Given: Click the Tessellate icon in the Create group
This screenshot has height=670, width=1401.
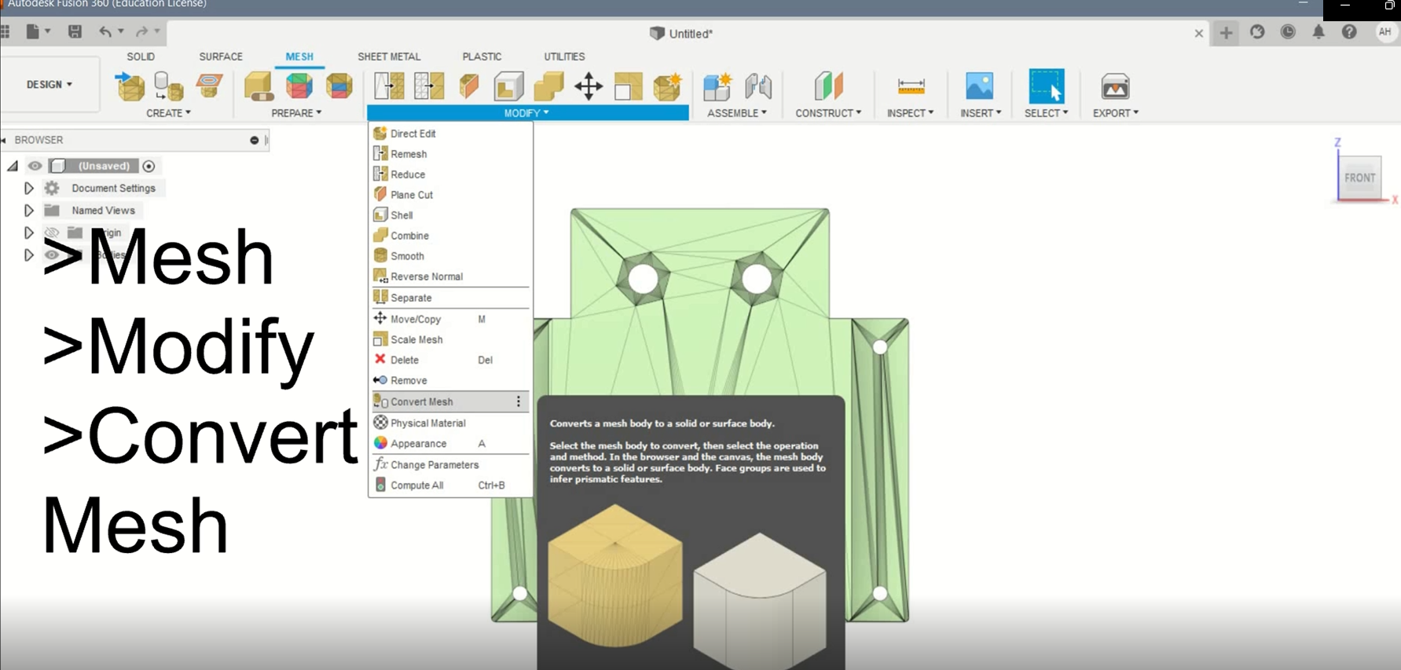Looking at the screenshot, I should coord(168,86).
